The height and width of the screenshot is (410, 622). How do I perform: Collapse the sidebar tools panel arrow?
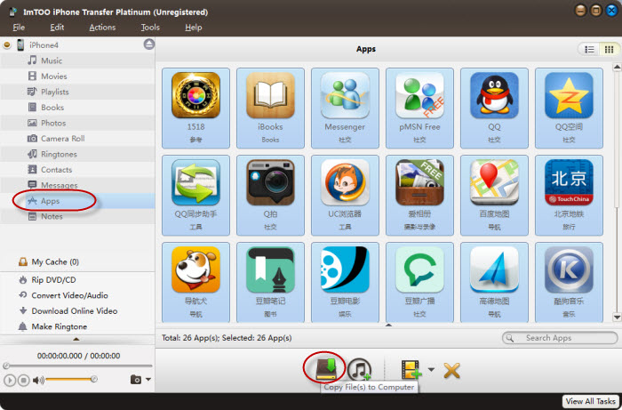[x=76, y=340]
